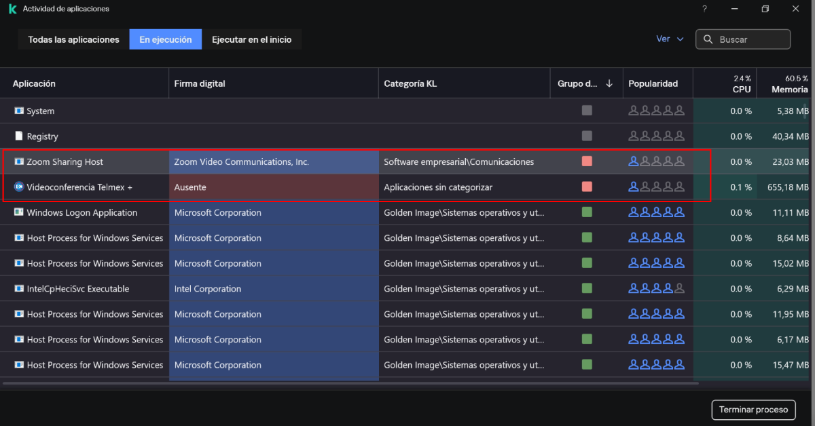Click the popularity icons in the Registry row
Viewport: 815px width, 426px height.
(657, 136)
